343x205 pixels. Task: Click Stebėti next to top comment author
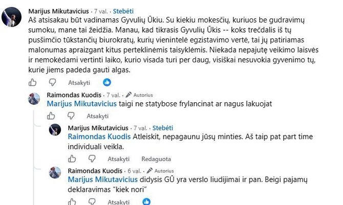click(x=123, y=11)
